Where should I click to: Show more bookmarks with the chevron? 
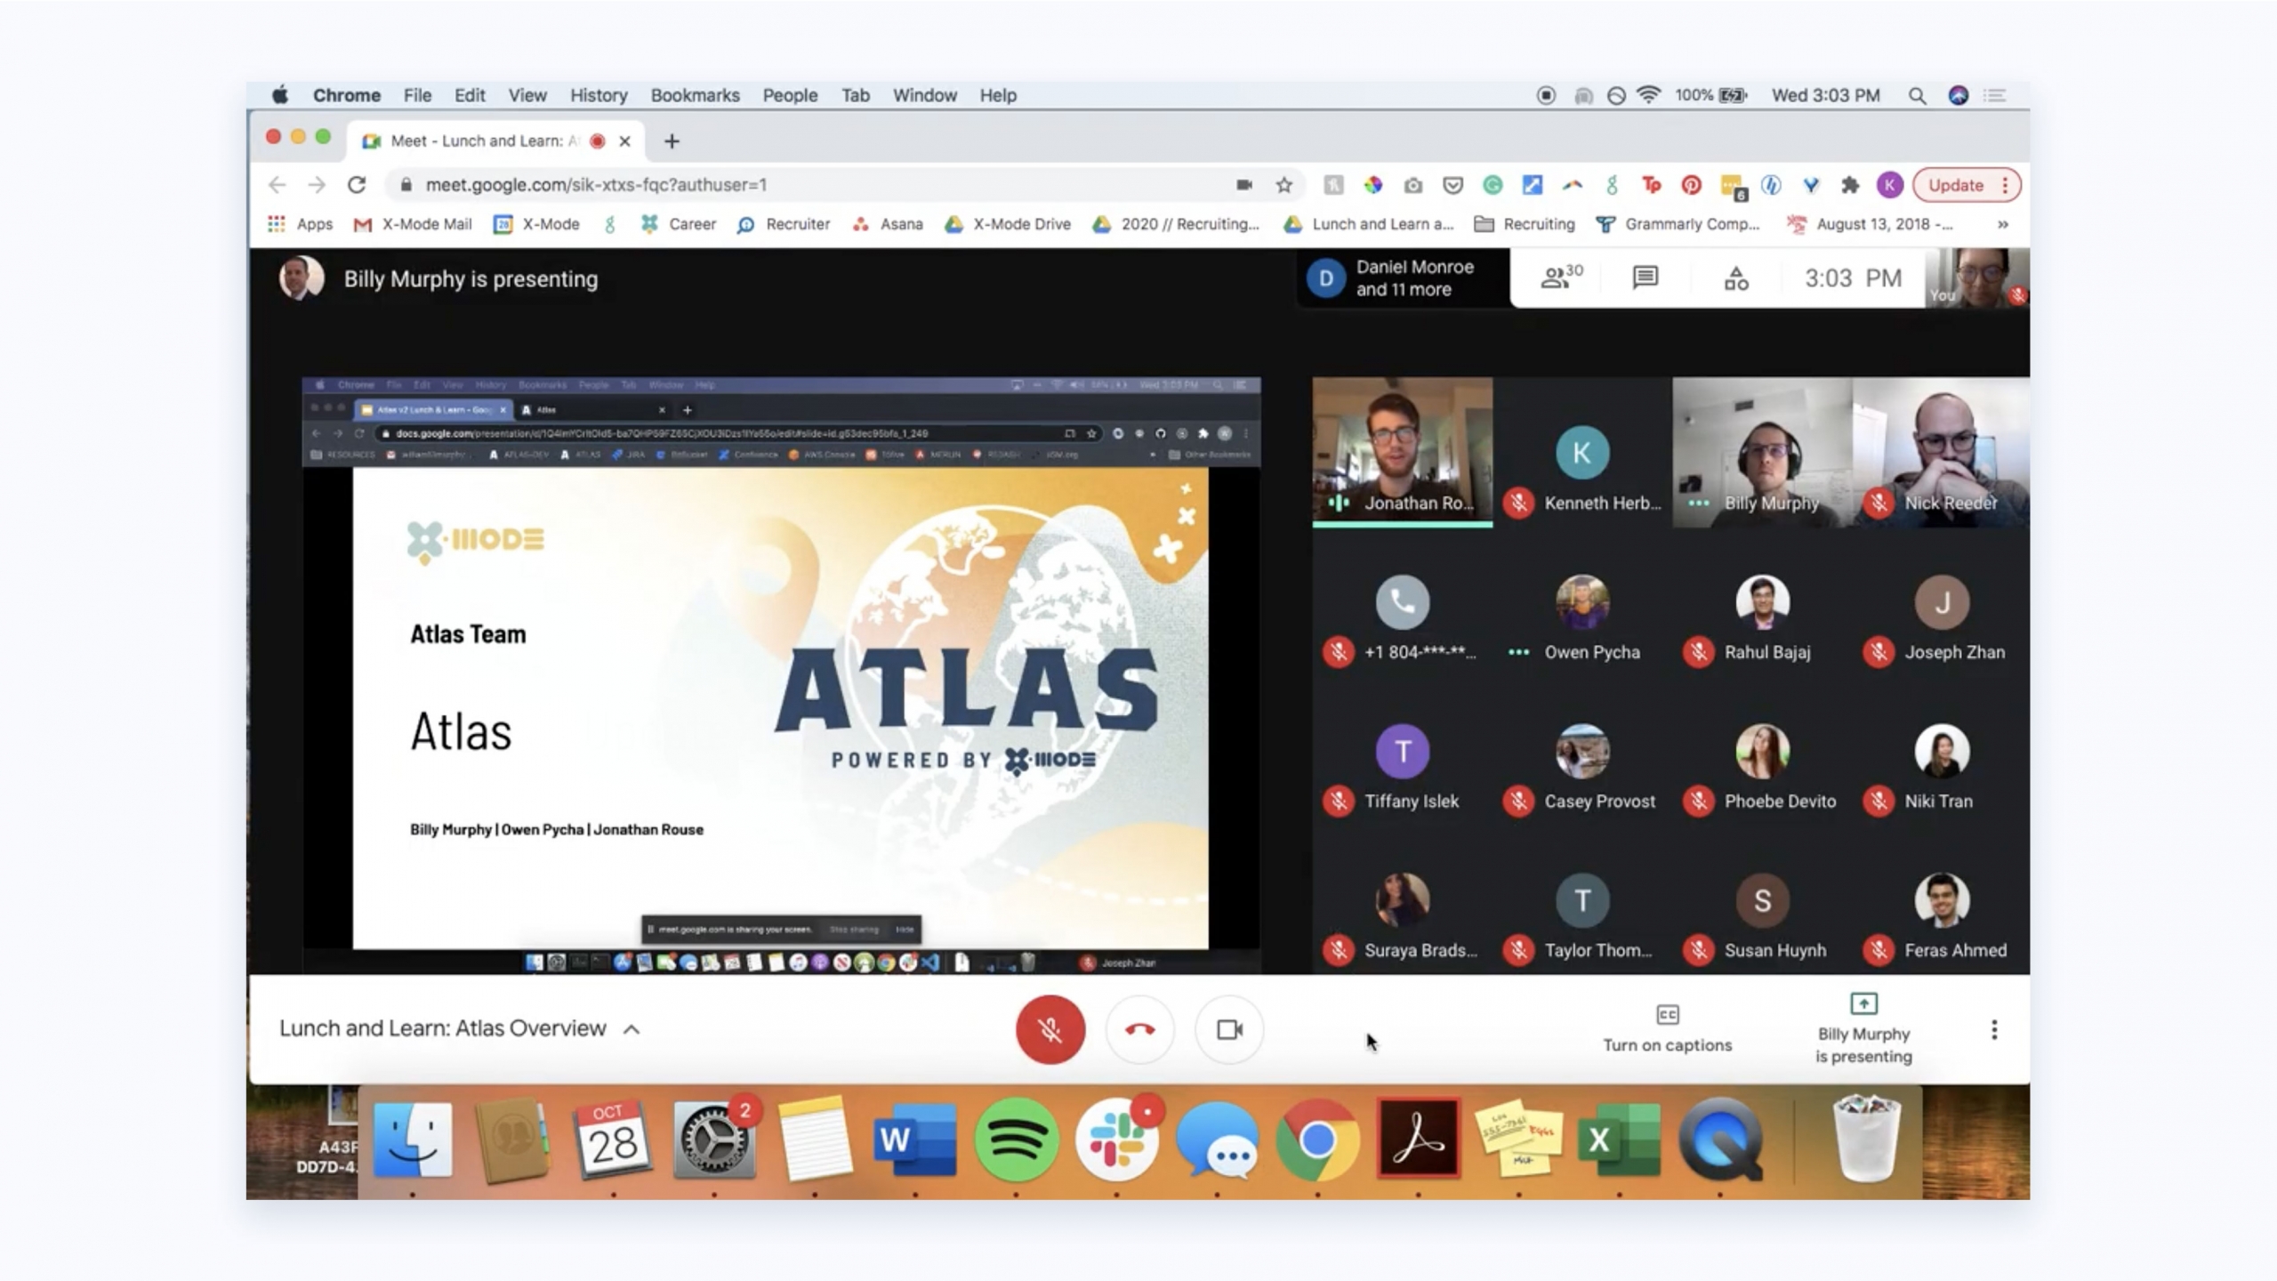coord(2002,224)
